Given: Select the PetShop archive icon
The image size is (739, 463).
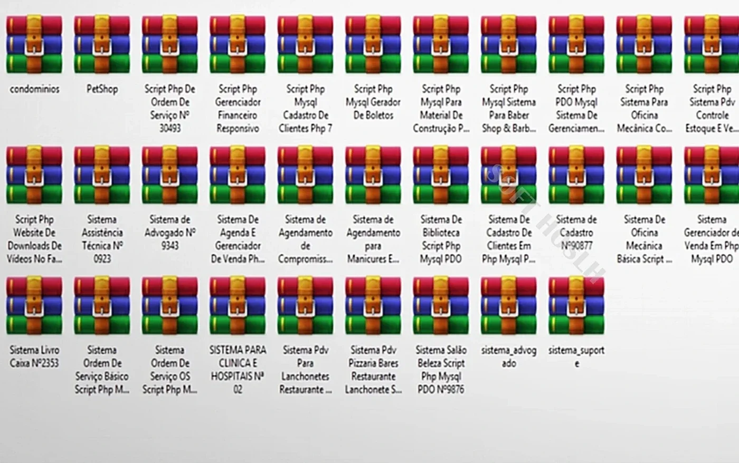Looking at the screenshot, I should tap(102, 44).
